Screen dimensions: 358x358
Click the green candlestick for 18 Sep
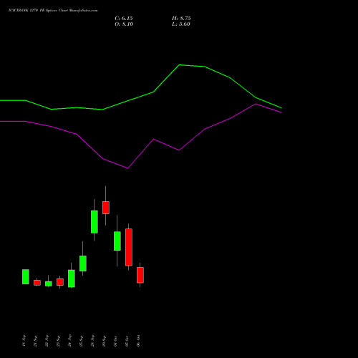[26, 276]
